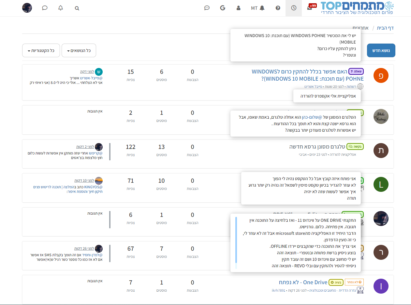Viewport: 411px width, 305px height.
Task: Open the notifications bell icon
Action: tap(61, 8)
